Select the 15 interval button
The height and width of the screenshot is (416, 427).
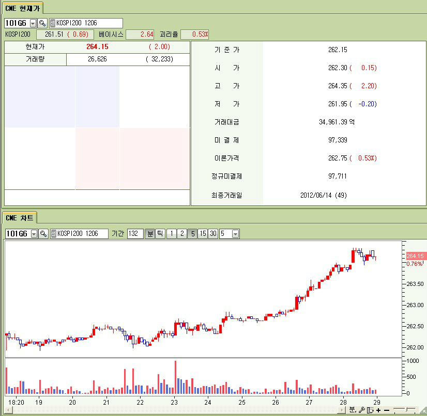(x=203, y=234)
